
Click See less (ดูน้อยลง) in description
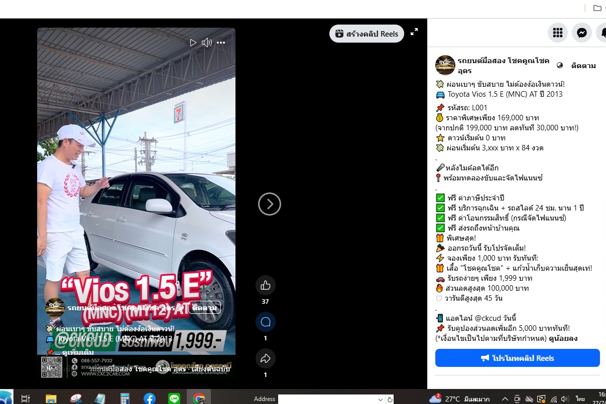[x=564, y=338]
